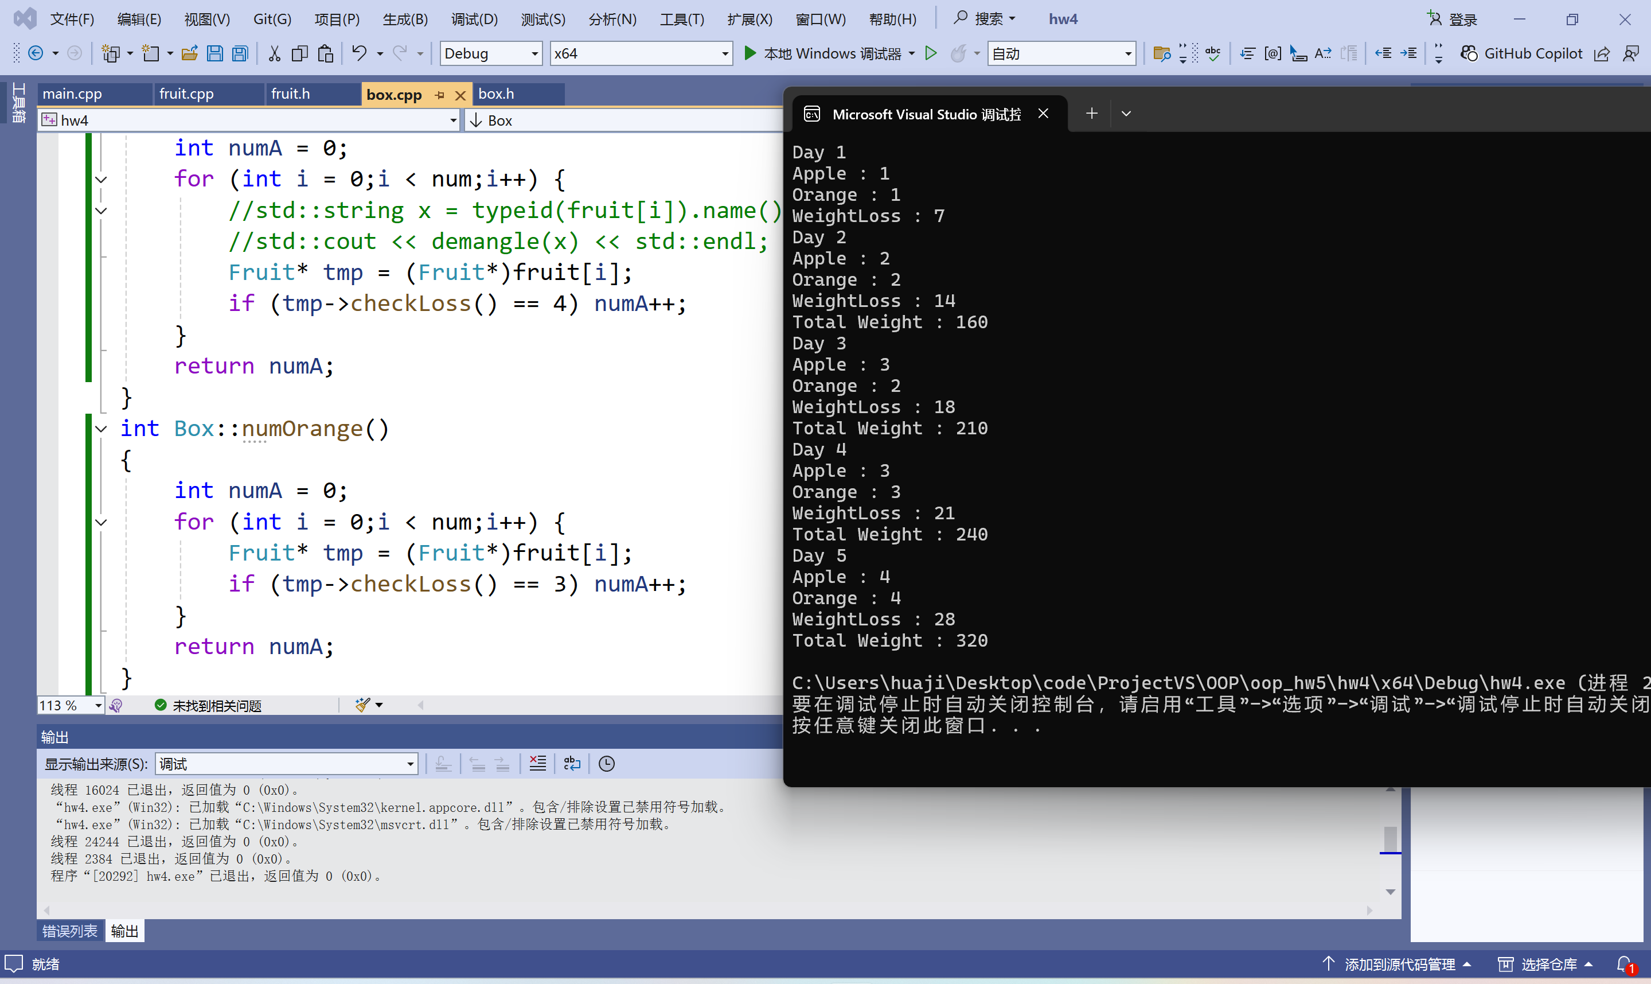Start debugging with the green play icon

[x=750, y=53]
